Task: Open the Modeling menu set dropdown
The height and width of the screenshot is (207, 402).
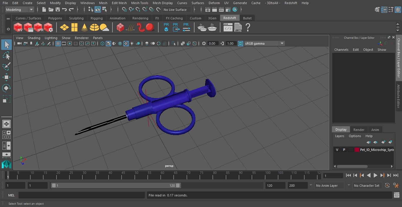Action: (x=20, y=10)
